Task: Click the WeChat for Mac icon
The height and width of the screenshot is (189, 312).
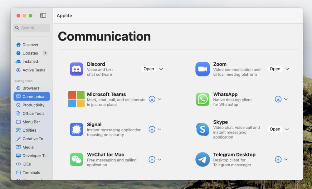Action: coord(76,159)
